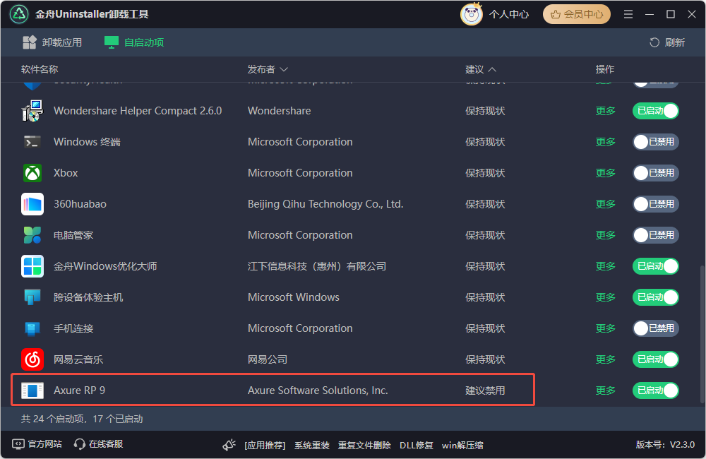
Task: Enable 360huabao startup toggle
Action: 656,204
